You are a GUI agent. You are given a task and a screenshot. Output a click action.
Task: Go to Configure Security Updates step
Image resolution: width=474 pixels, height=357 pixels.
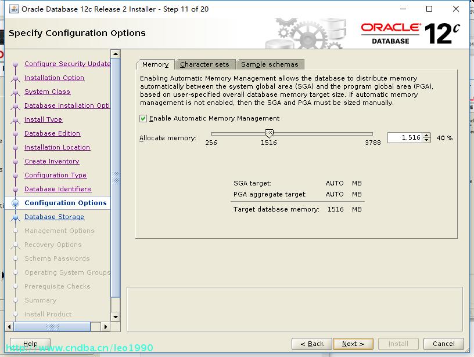[x=67, y=64]
